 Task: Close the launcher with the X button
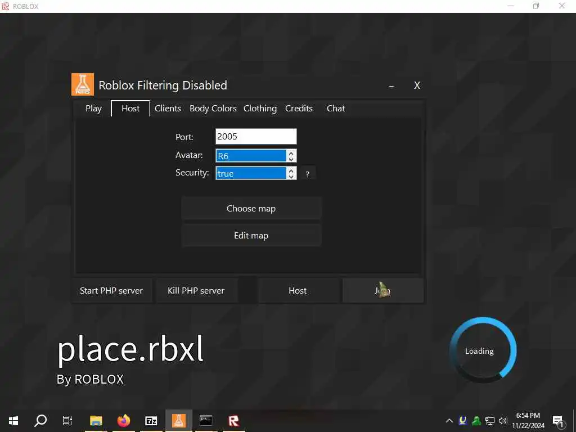click(417, 85)
